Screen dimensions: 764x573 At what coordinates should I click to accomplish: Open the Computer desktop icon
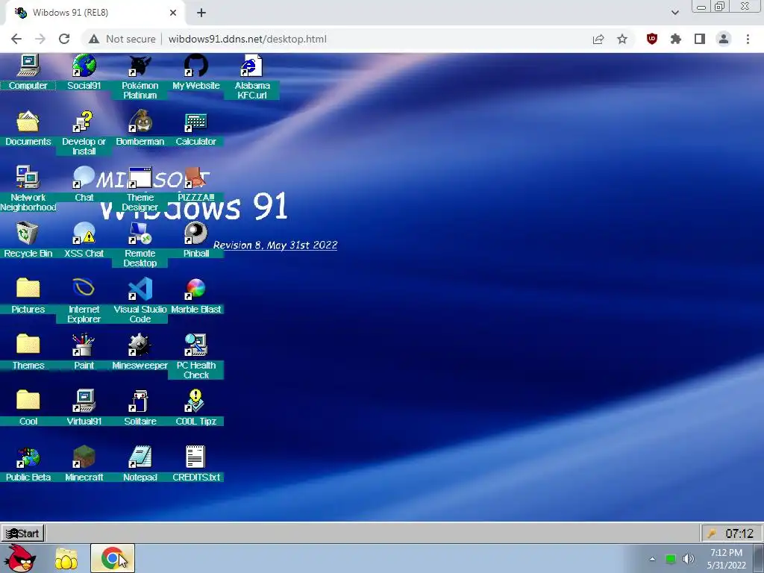(28, 72)
